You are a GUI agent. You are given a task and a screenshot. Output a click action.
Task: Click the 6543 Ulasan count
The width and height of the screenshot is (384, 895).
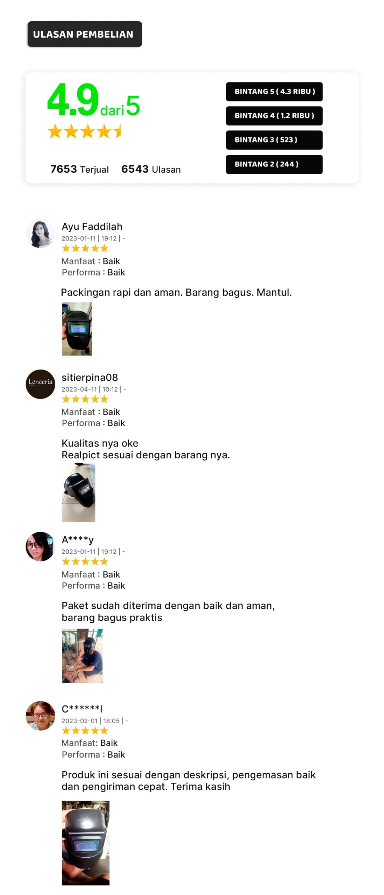pos(151,169)
